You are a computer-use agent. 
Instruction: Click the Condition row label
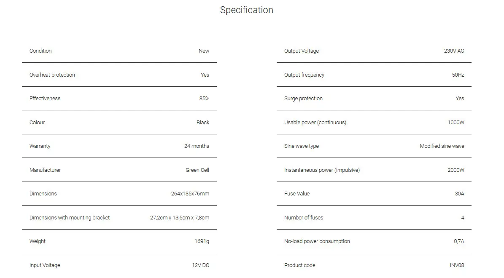click(x=40, y=51)
